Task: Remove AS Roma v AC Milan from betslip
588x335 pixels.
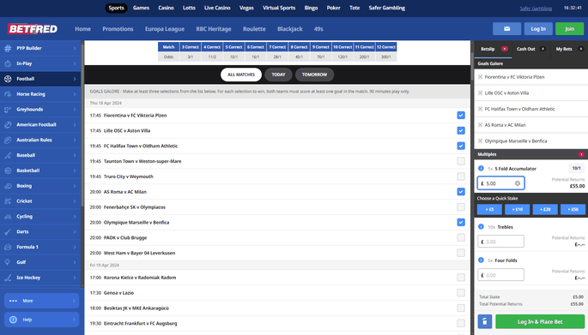Action: 481,125
